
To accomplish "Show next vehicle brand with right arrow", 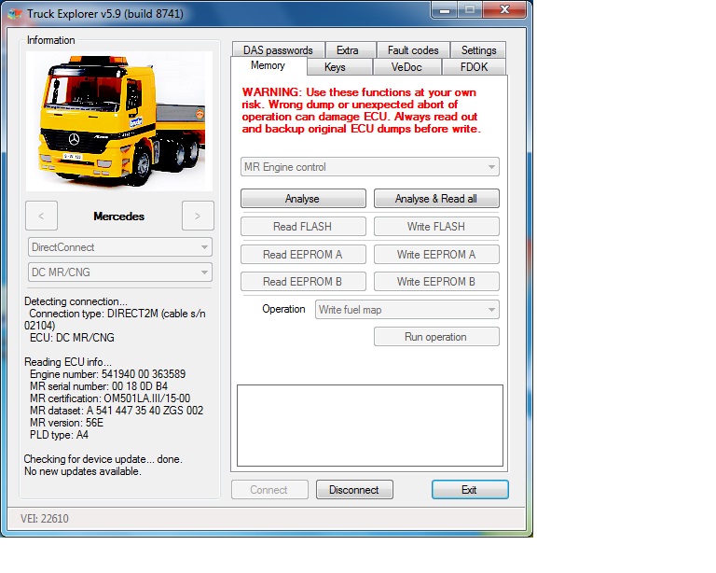I will coord(198,216).
